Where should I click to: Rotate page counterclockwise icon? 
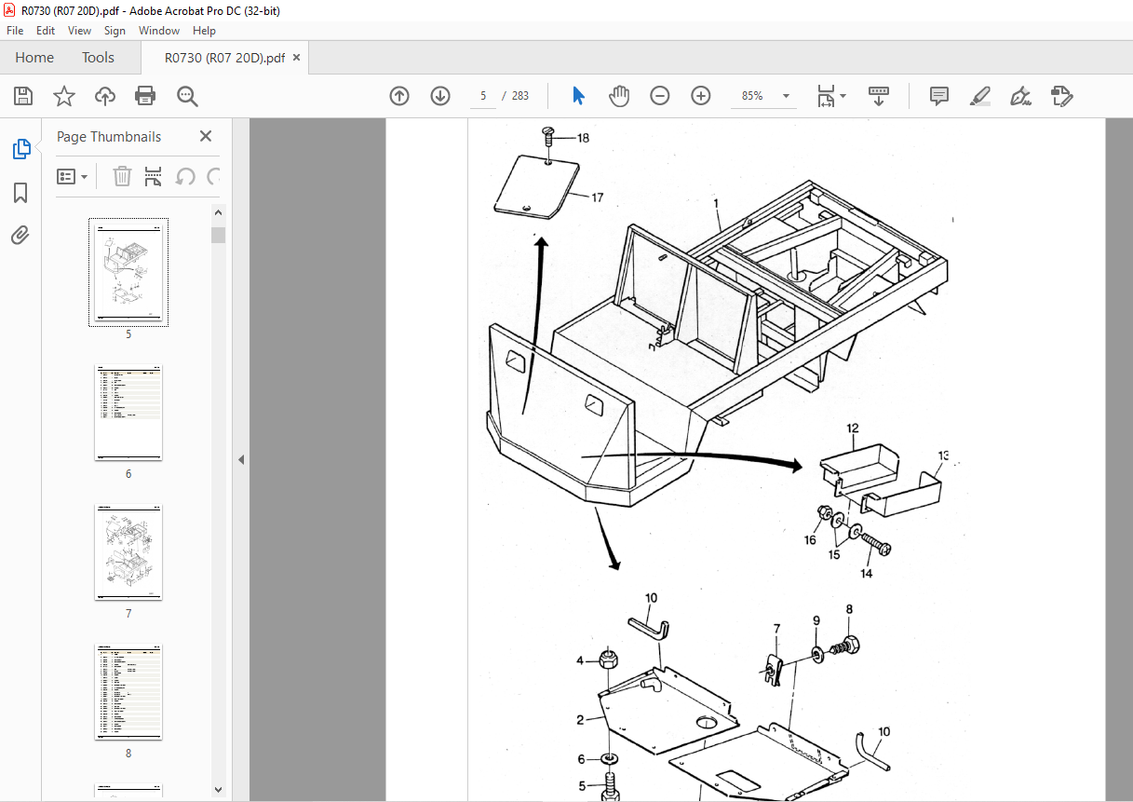[x=185, y=176]
